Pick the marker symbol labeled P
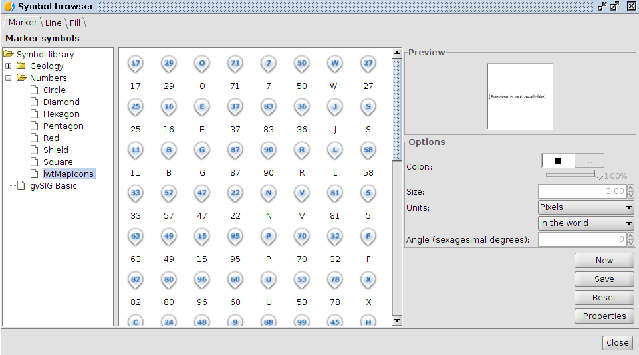Viewport: 639px width, 355px height. [269, 237]
